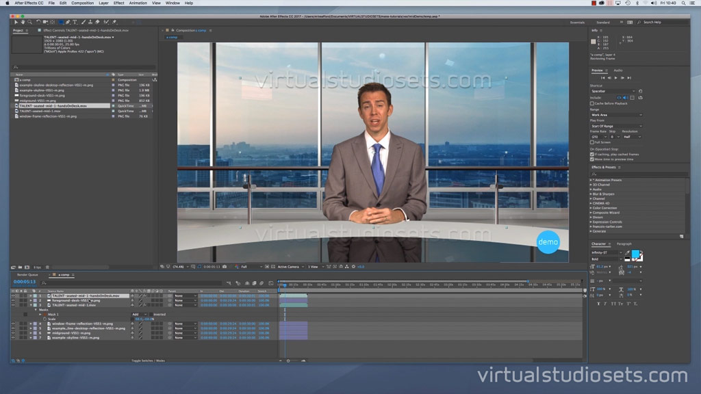Viewport: 701px width, 394px height.
Task: Click the eyedropper in Character panel
Action: [x=627, y=253]
